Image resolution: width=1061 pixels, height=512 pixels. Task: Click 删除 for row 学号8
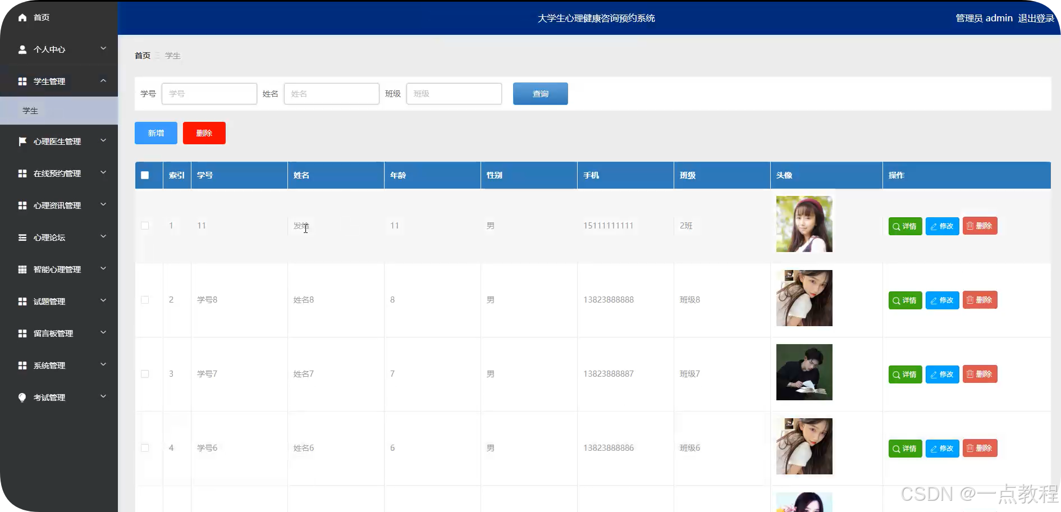point(980,300)
